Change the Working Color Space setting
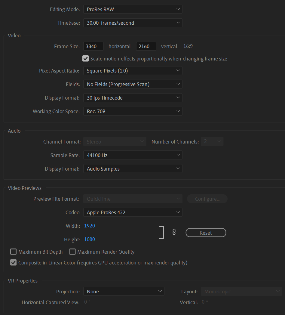 [x=133, y=111]
